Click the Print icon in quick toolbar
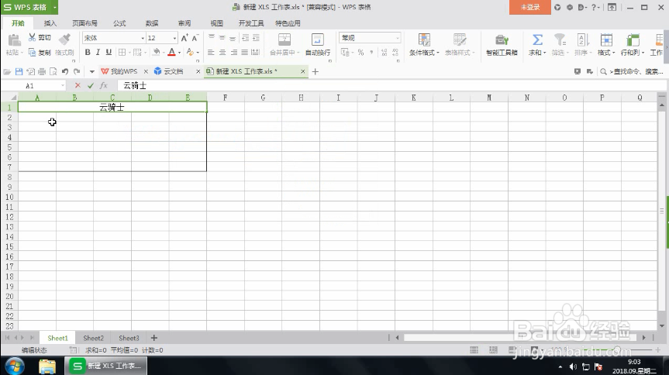669x375 pixels. tap(42, 72)
